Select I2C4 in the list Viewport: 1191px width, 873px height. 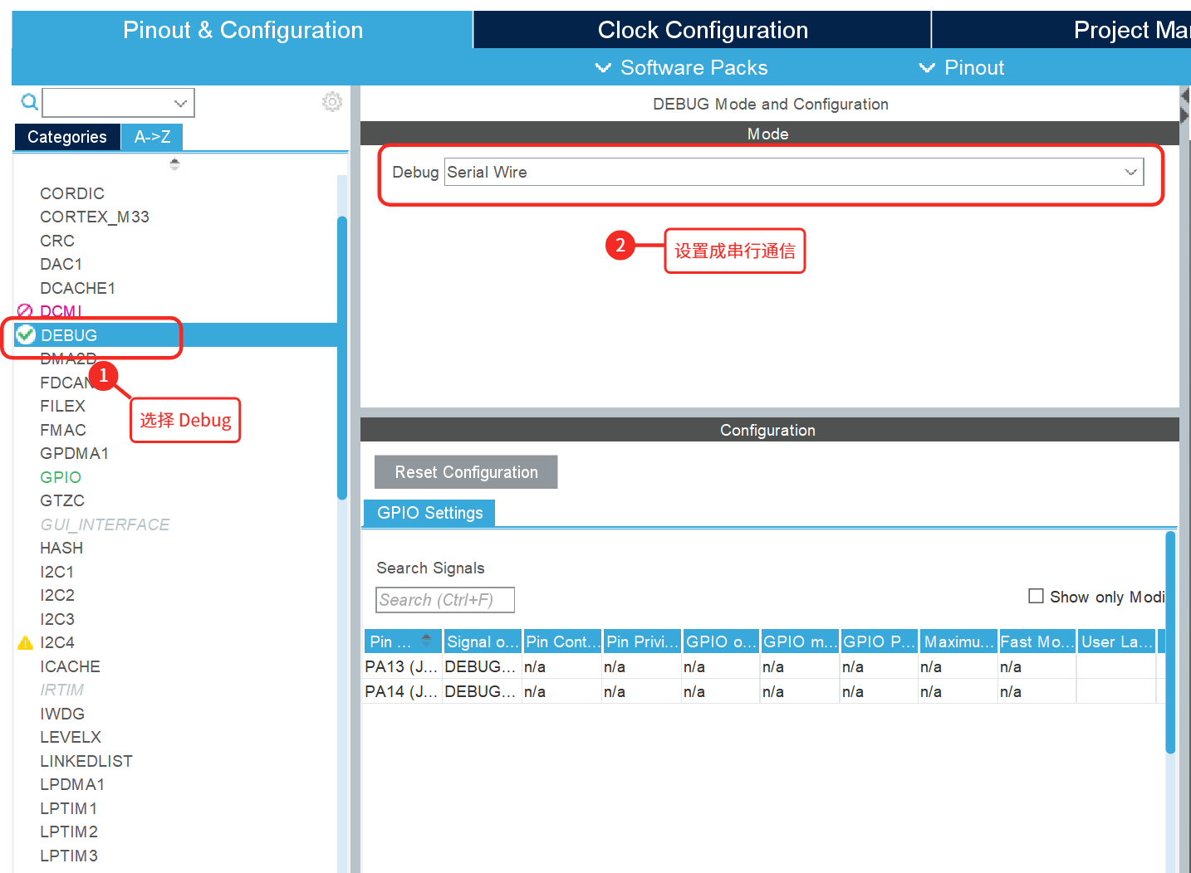tap(57, 642)
